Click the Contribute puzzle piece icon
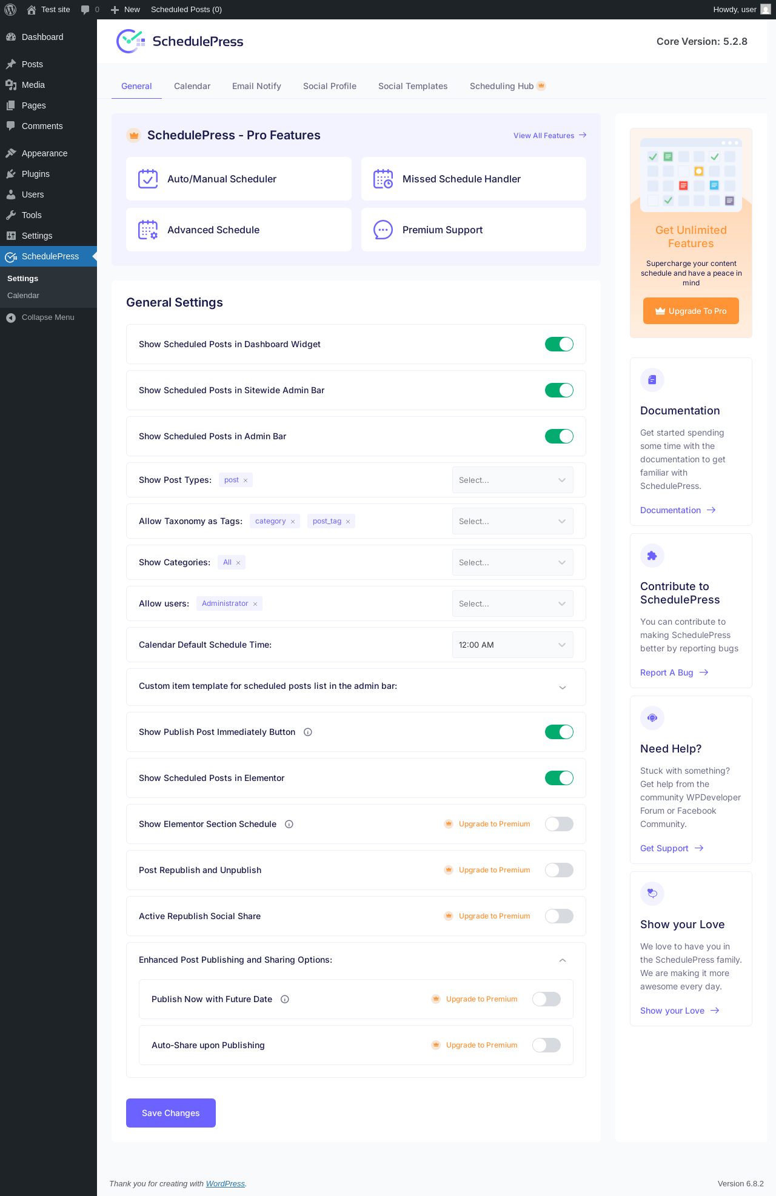 tap(652, 556)
